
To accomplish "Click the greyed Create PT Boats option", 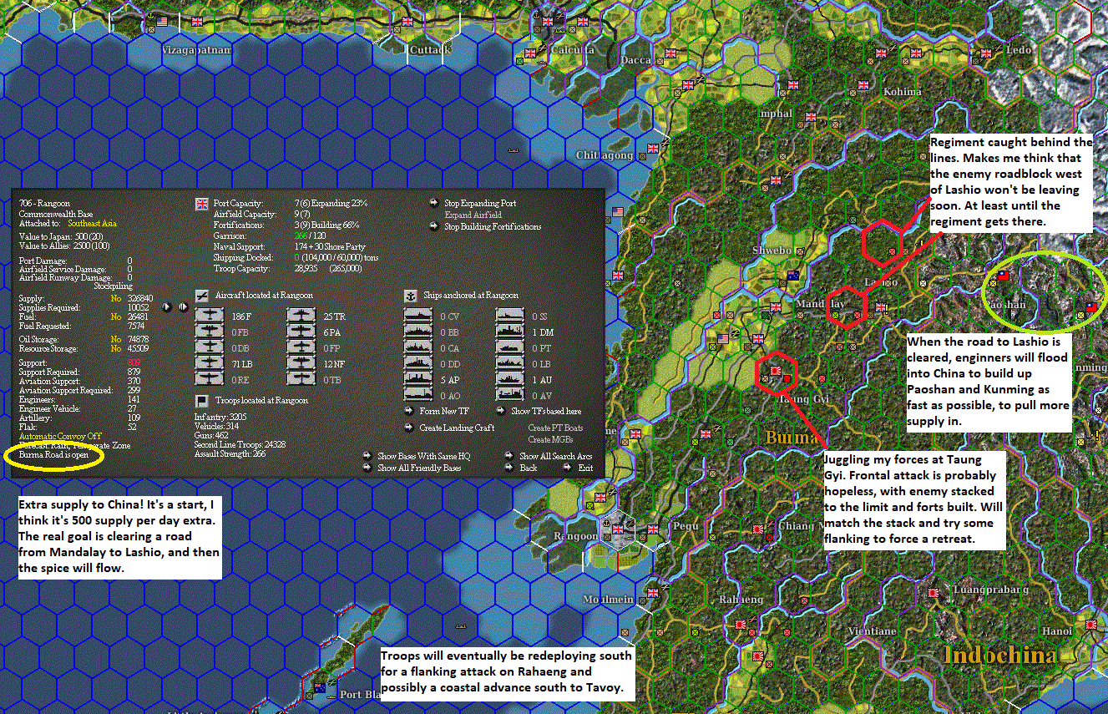I will [555, 428].
